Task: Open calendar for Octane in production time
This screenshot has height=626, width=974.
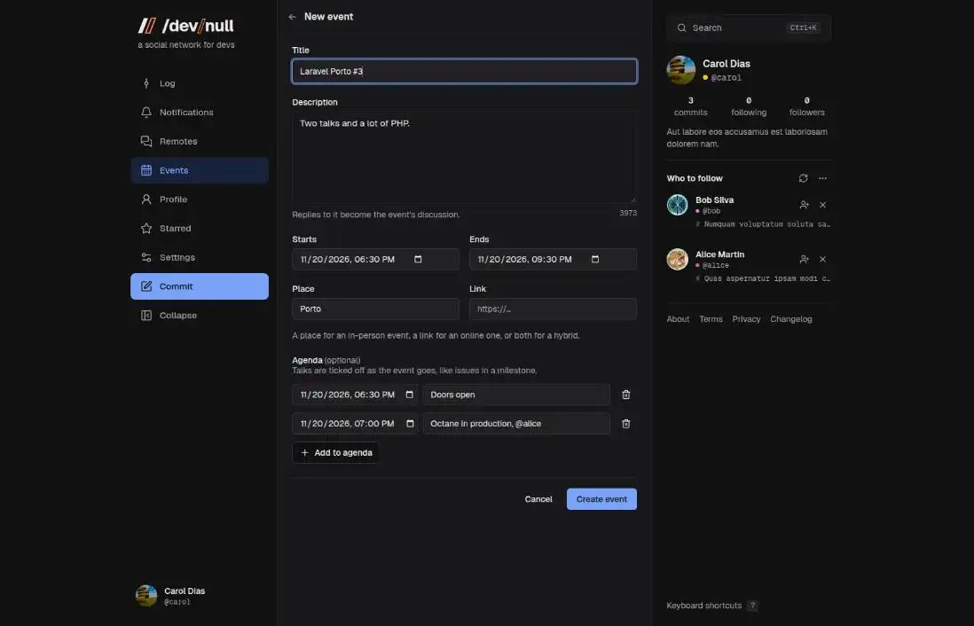Action: click(x=410, y=424)
